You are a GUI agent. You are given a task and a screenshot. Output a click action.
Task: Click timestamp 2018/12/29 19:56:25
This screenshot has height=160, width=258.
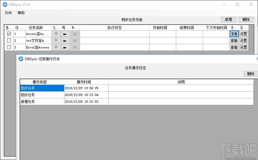pos(86,88)
